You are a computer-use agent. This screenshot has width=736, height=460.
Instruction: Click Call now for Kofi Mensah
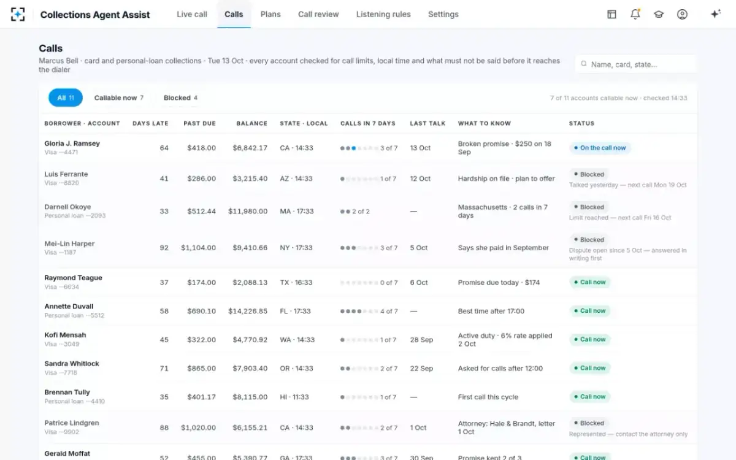(589, 339)
